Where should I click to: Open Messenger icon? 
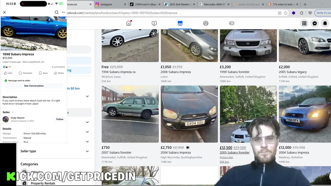(315, 23)
